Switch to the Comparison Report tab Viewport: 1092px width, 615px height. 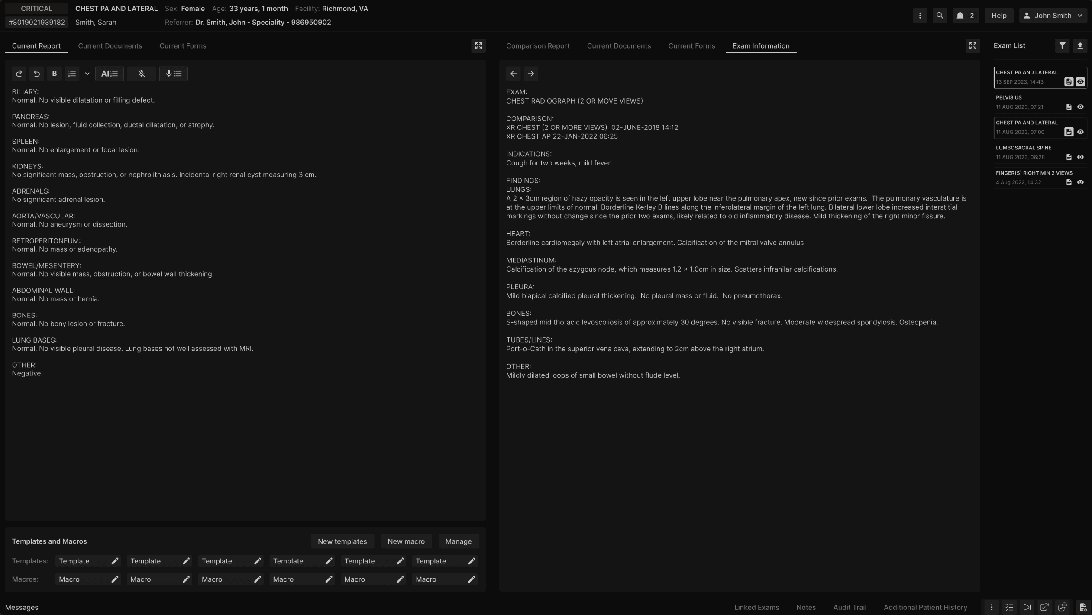tap(537, 46)
